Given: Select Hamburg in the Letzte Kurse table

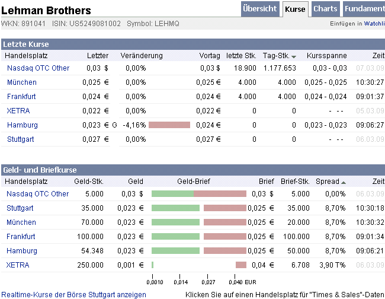Looking at the screenshot, I should (23, 125).
